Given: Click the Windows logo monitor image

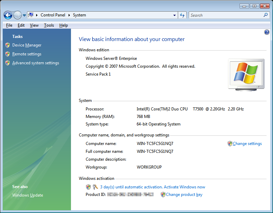Looking at the screenshot, I should (246, 75).
